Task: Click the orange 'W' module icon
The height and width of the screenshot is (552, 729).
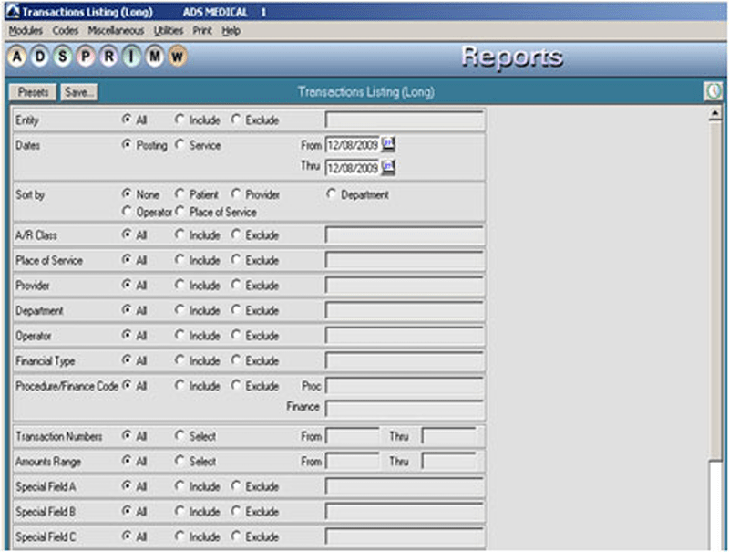Action: [178, 57]
